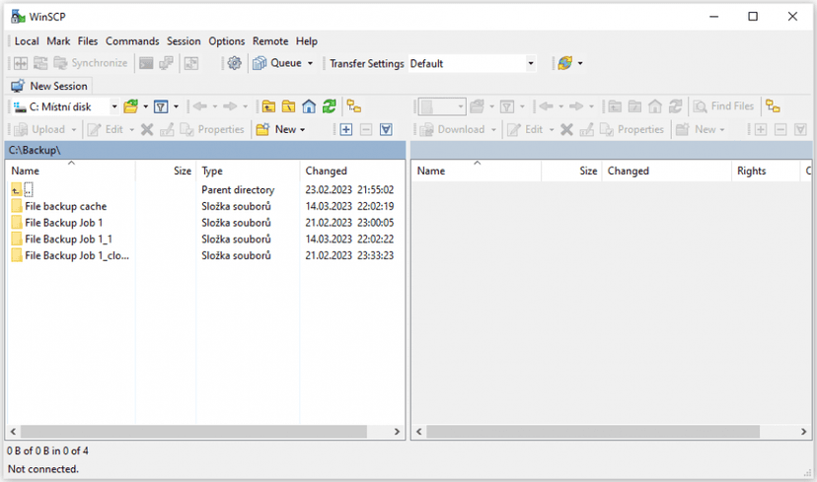Click the local parent directory icon

pos(268,106)
